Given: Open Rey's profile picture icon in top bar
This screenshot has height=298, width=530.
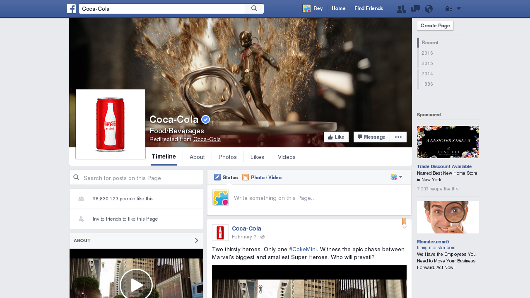Looking at the screenshot, I should pyautogui.click(x=306, y=8).
